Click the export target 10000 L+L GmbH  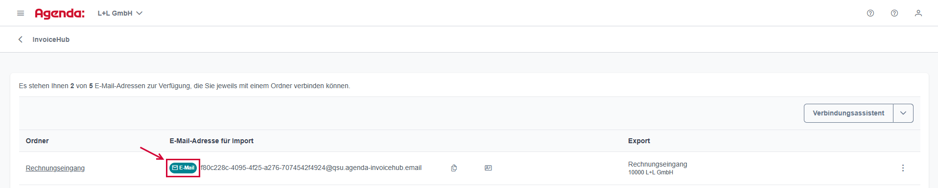(651, 172)
